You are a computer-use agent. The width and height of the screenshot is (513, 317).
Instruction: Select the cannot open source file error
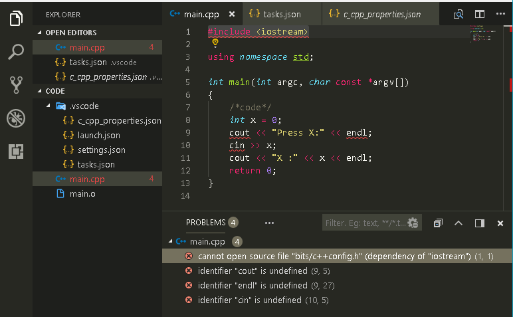pyautogui.click(x=338, y=256)
